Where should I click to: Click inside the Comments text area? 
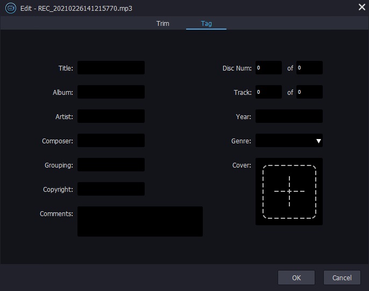[140, 221]
